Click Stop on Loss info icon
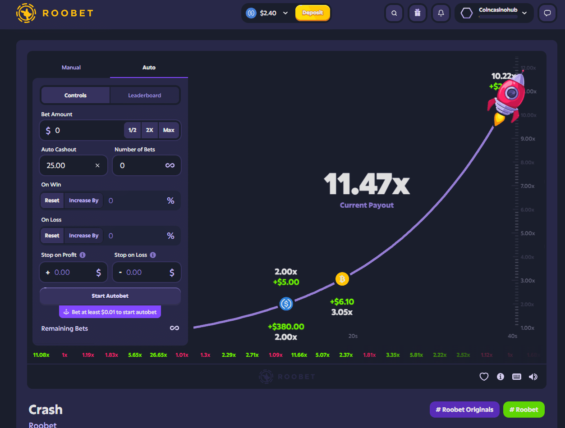Image resolution: width=565 pixels, height=428 pixels. pyautogui.click(x=153, y=255)
